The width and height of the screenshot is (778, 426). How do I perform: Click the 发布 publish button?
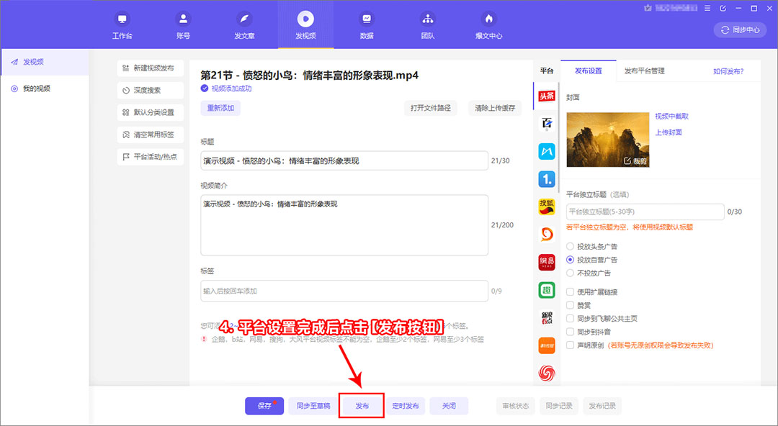tap(362, 405)
